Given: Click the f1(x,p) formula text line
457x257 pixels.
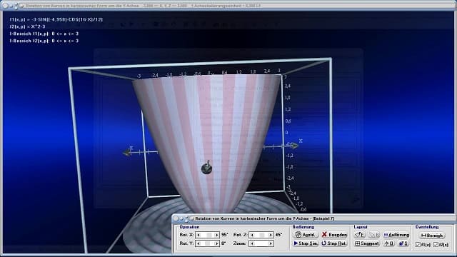Looking at the screenshot, I should [x=56, y=19].
